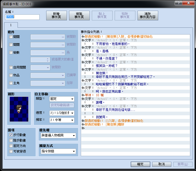Image resolution: width=196 pixels, height=171 pixels.
Task: Enable the 變數 condition checkbox
Action: (x=11, y=53)
